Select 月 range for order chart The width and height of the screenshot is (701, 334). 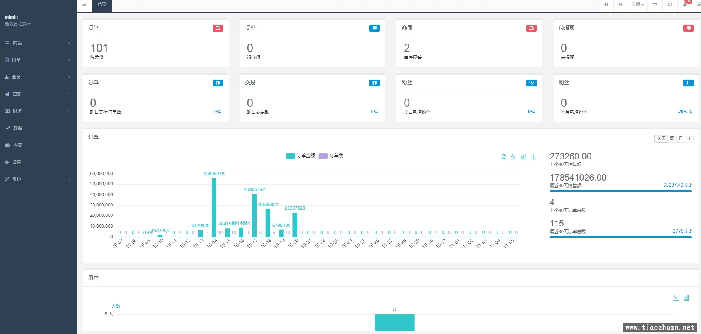[681, 139]
